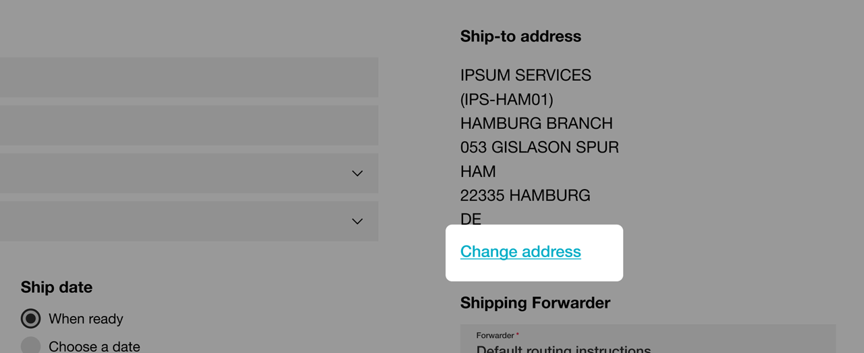This screenshot has width=864, height=353.
Task: Select the When ready radio button
Action: (x=31, y=319)
